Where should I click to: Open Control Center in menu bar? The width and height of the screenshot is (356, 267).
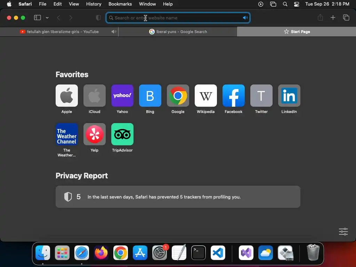click(x=296, y=4)
